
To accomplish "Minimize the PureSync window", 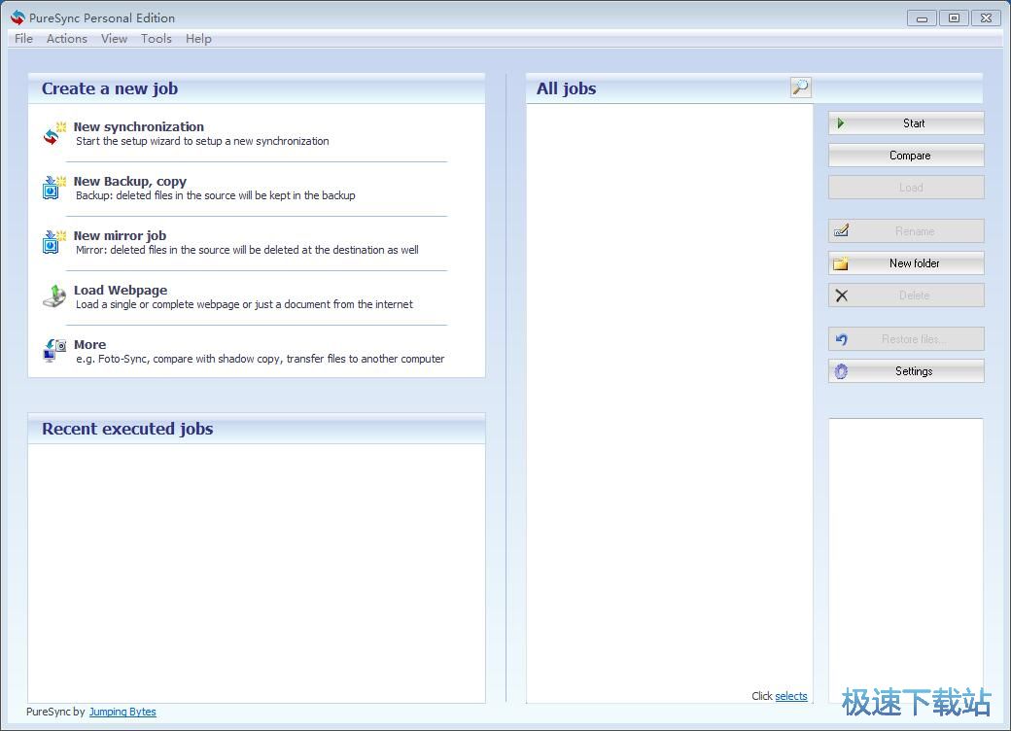I will (x=922, y=18).
